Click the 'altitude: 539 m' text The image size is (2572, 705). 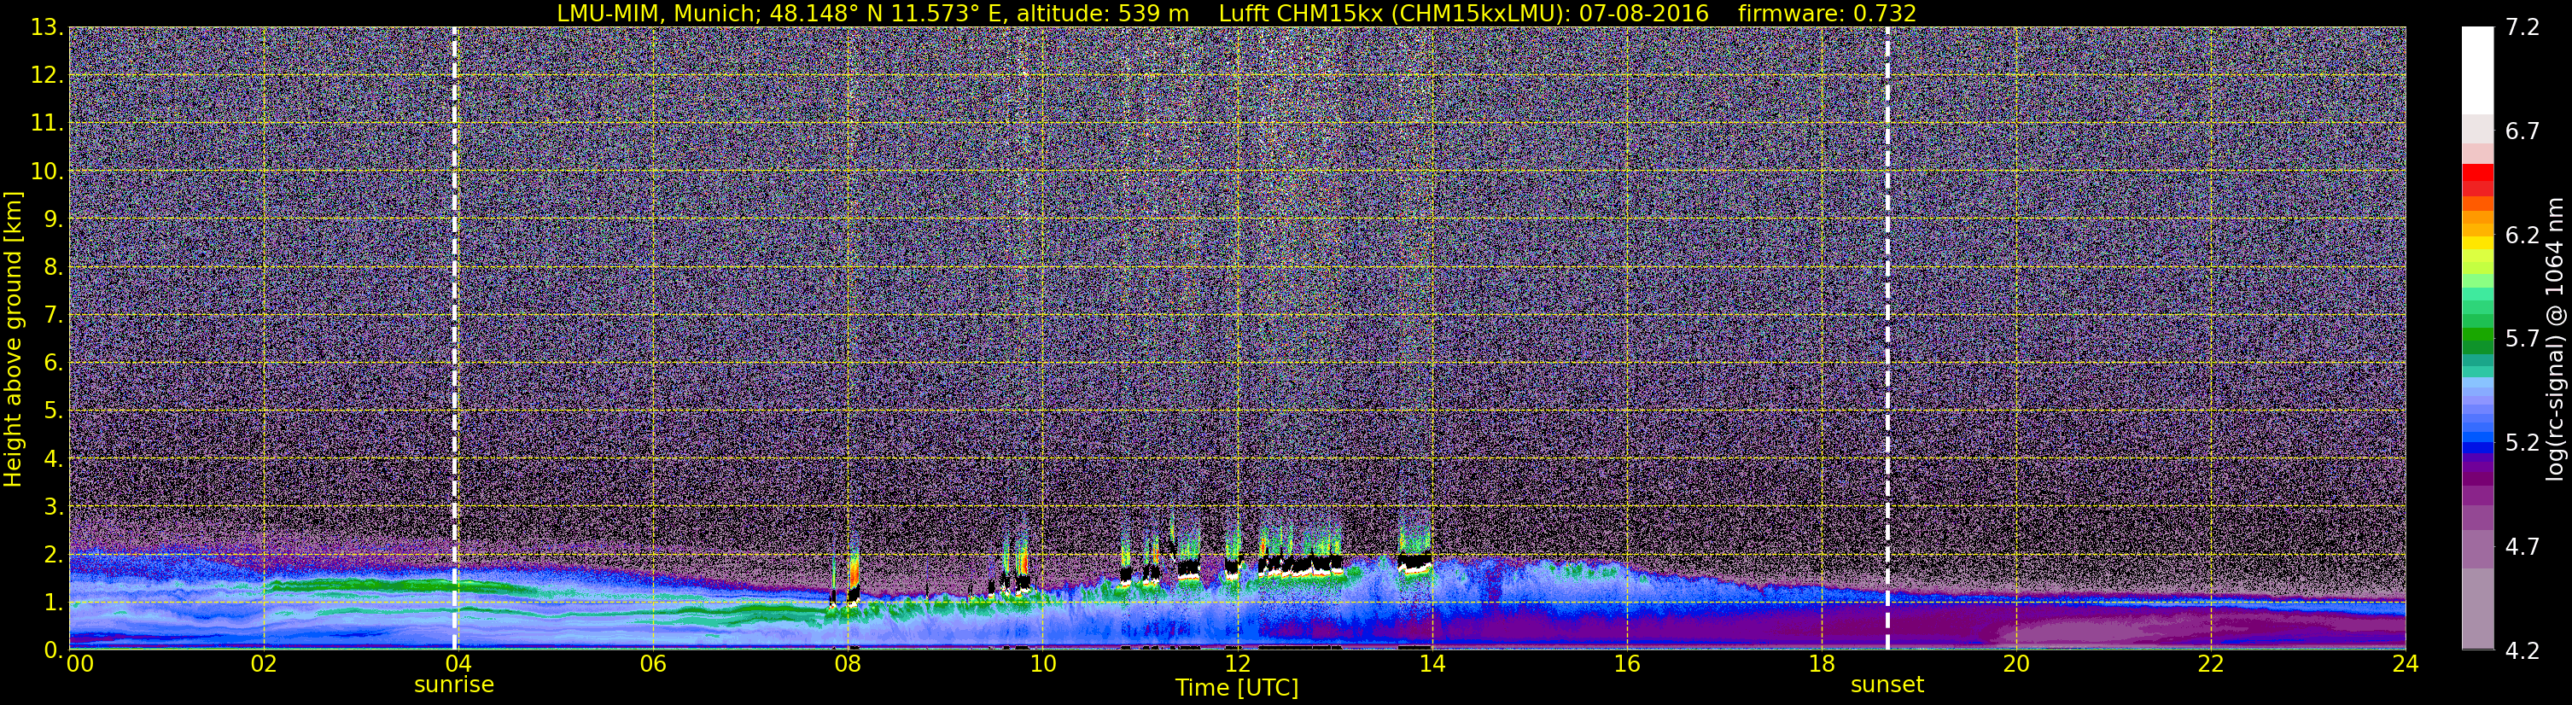[1103, 13]
